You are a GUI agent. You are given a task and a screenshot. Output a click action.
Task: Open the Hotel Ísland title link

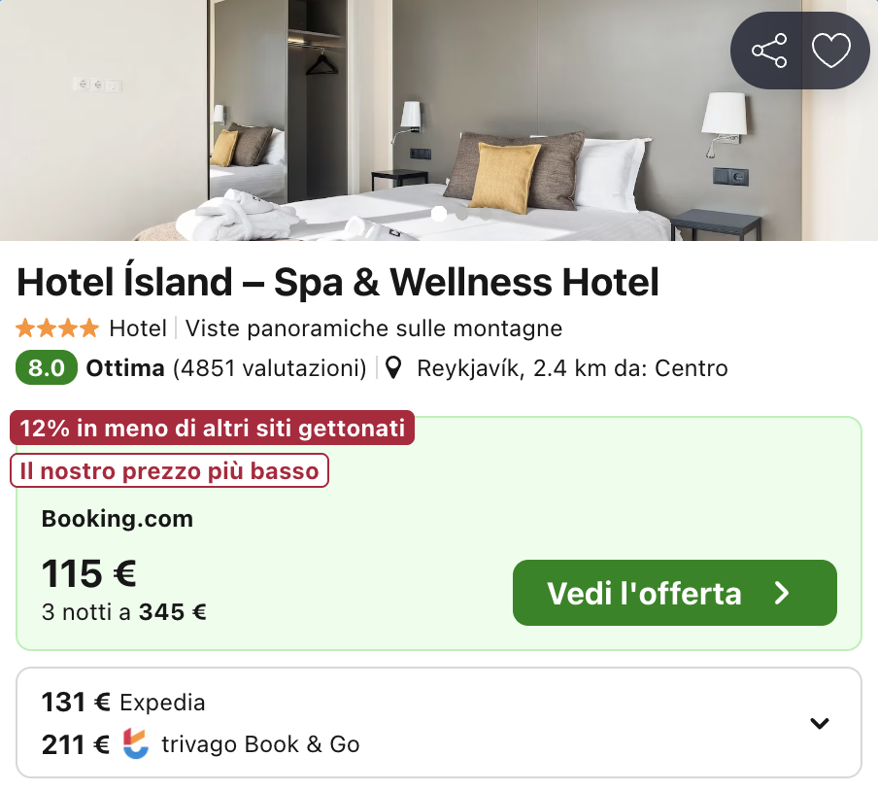[338, 283]
